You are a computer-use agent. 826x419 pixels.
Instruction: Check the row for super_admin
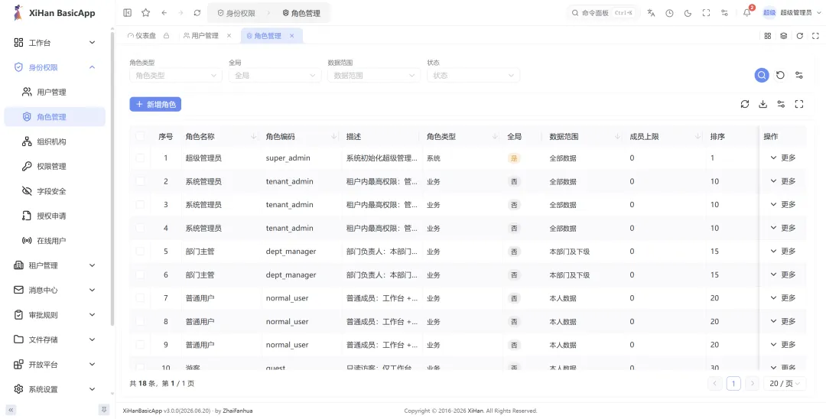coord(140,158)
